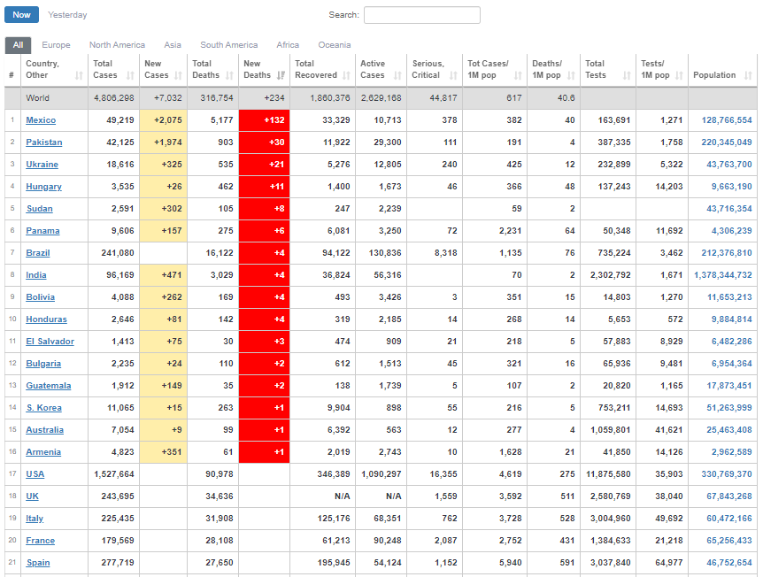Sort by New Deaths column arrow
The image size is (763, 577).
(x=281, y=75)
